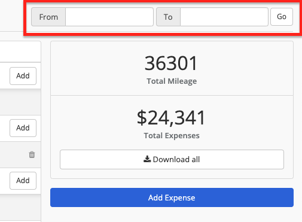Click the From label addon
This screenshot has height=222, width=302.
coord(48,17)
